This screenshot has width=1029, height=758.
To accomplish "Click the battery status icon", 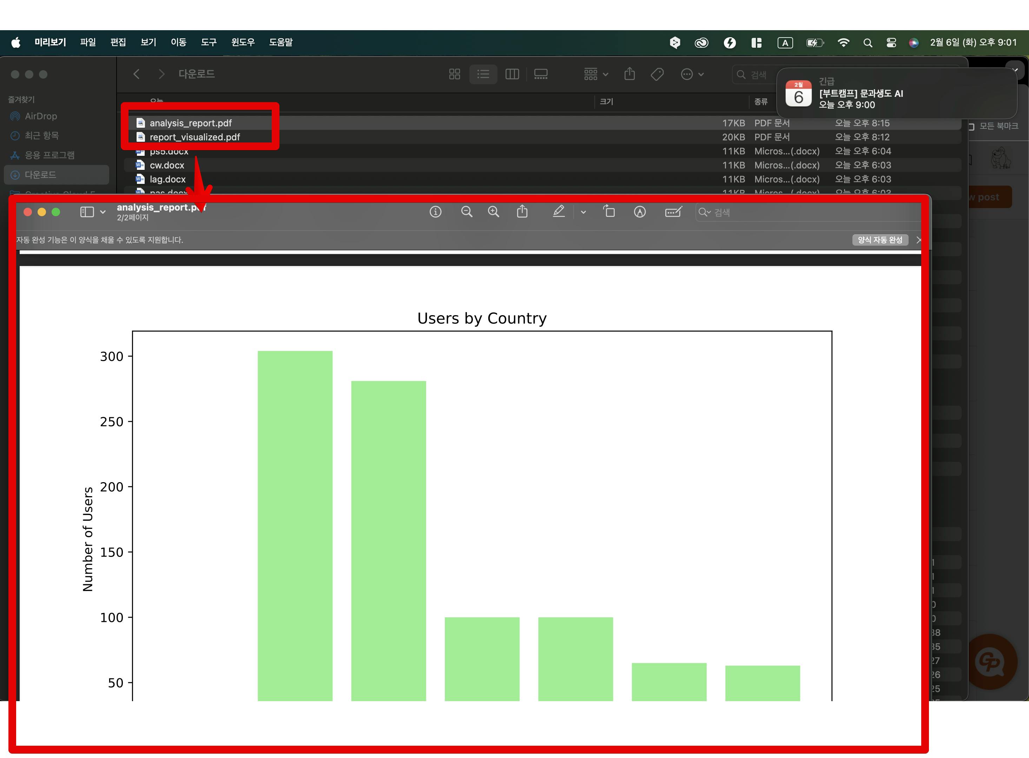I will (814, 43).
